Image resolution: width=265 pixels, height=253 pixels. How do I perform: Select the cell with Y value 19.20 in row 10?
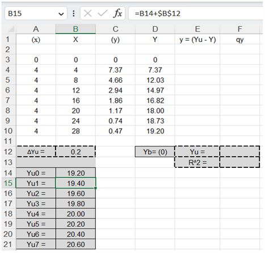(155, 131)
